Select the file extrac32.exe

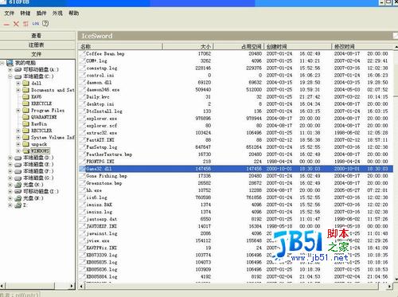pyautogui.click(x=101, y=132)
